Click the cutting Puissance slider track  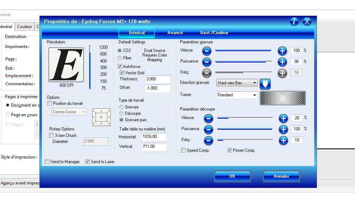[245, 129]
